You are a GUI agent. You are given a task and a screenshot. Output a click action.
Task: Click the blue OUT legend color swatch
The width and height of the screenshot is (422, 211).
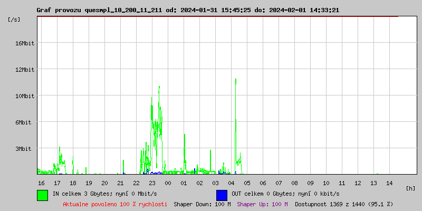pos(222,195)
